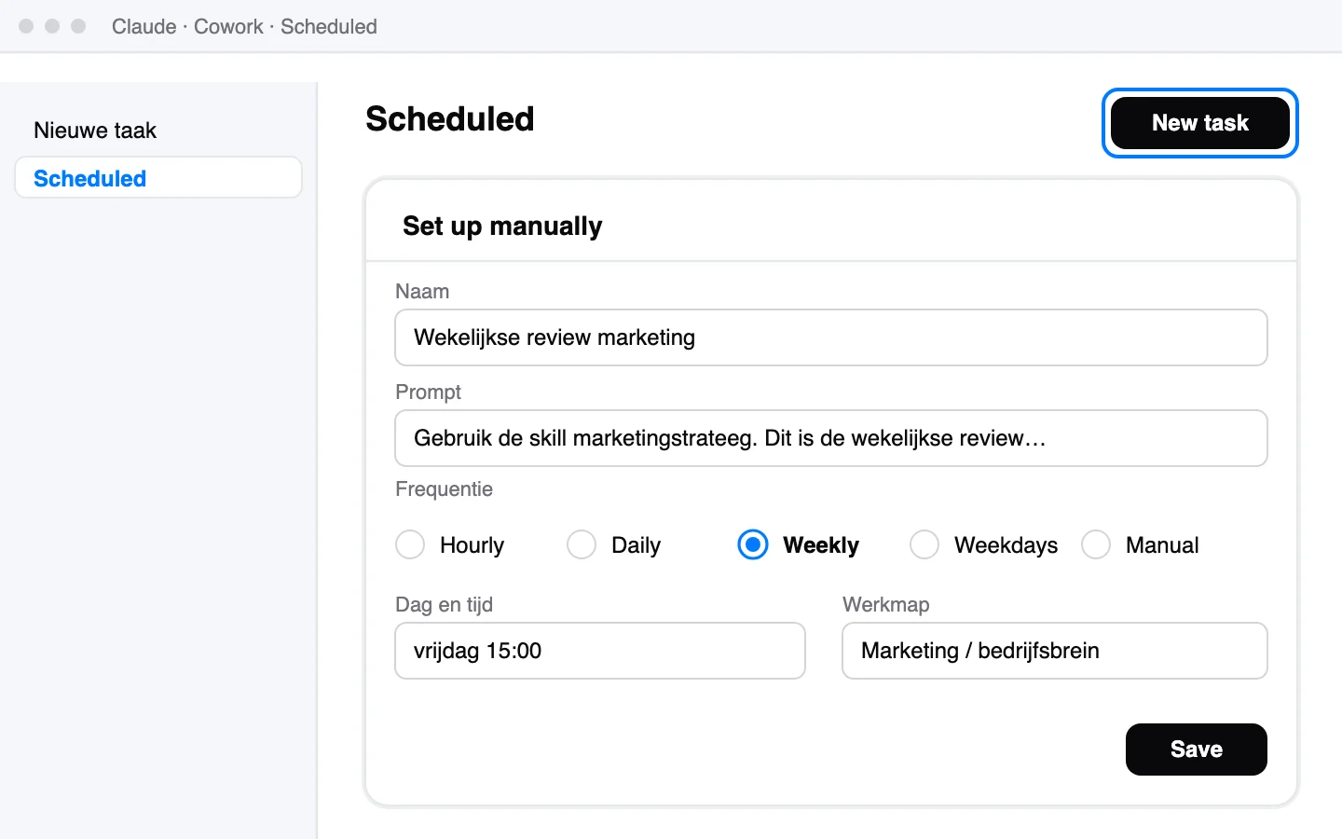Select the Daily frequency radio button
1342x839 pixels.
click(x=582, y=544)
